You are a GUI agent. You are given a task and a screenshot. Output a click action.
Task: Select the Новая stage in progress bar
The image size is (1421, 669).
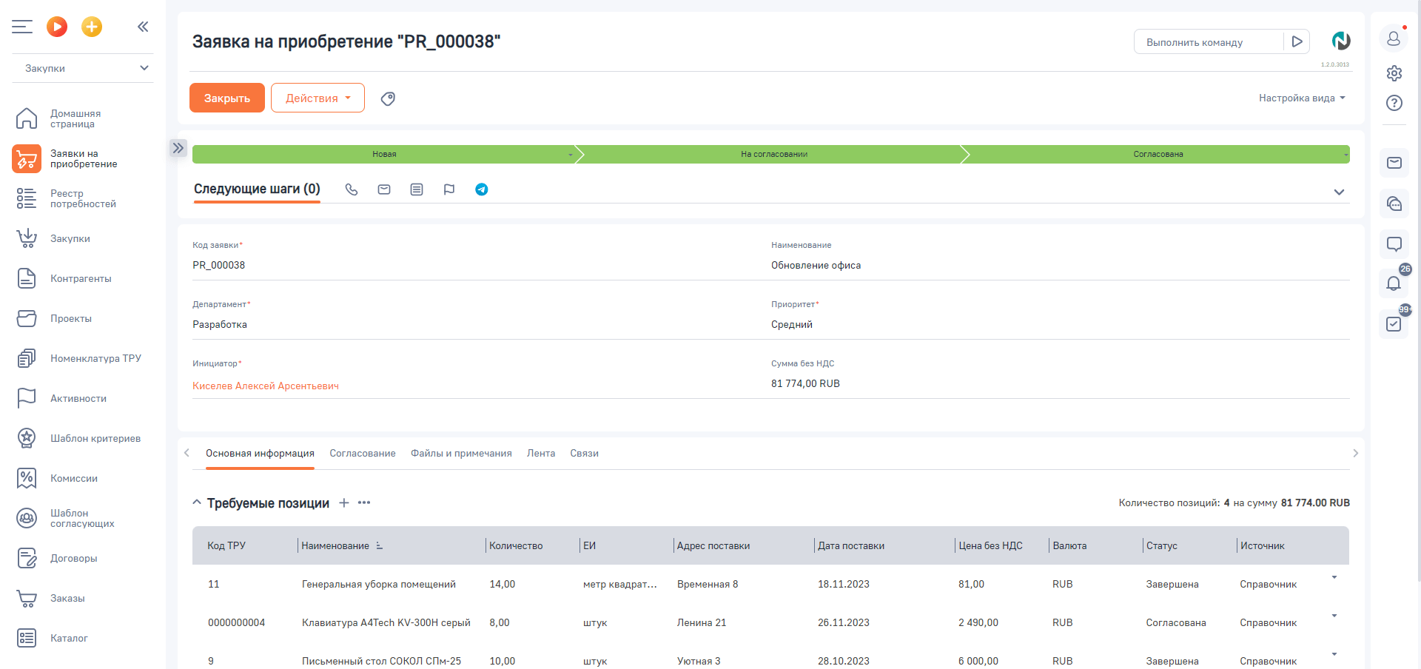(x=384, y=154)
